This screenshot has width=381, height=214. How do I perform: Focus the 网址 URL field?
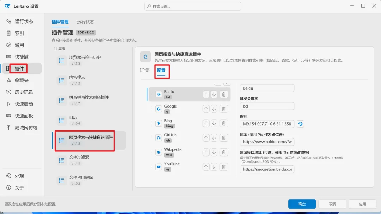pyautogui.click(x=267, y=142)
